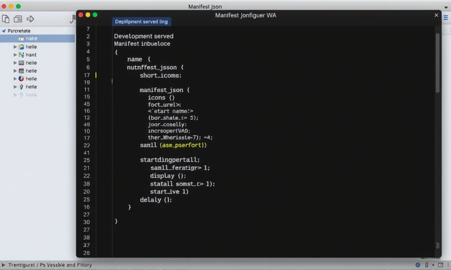Image resolution: width=451 pixels, height=270 pixels.
Task: Click the bracket icon in status bar
Action: pyautogui.click(x=427, y=265)
